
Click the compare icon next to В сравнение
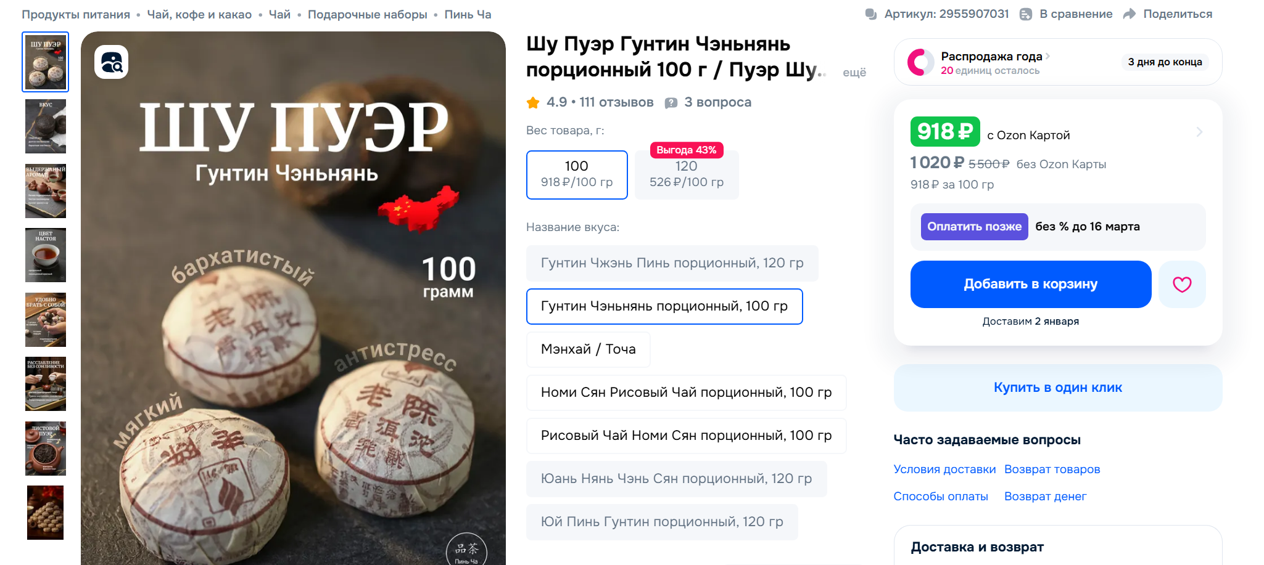[1026, 14]
